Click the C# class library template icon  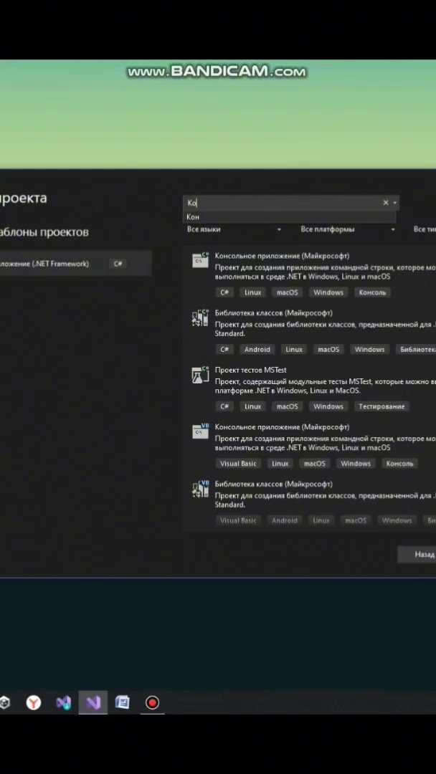pos(201,317)
